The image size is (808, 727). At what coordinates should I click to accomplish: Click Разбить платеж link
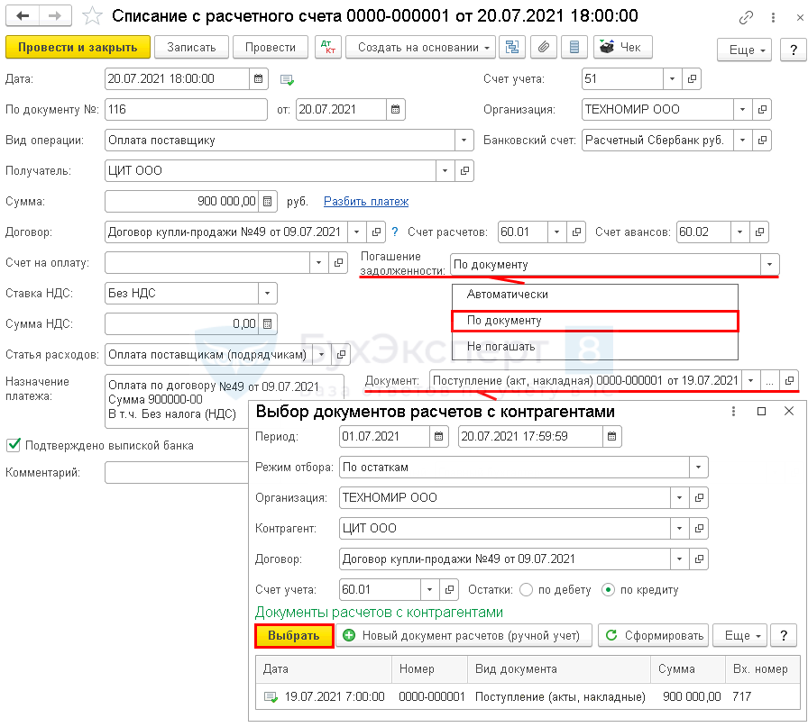click(366, 201)
